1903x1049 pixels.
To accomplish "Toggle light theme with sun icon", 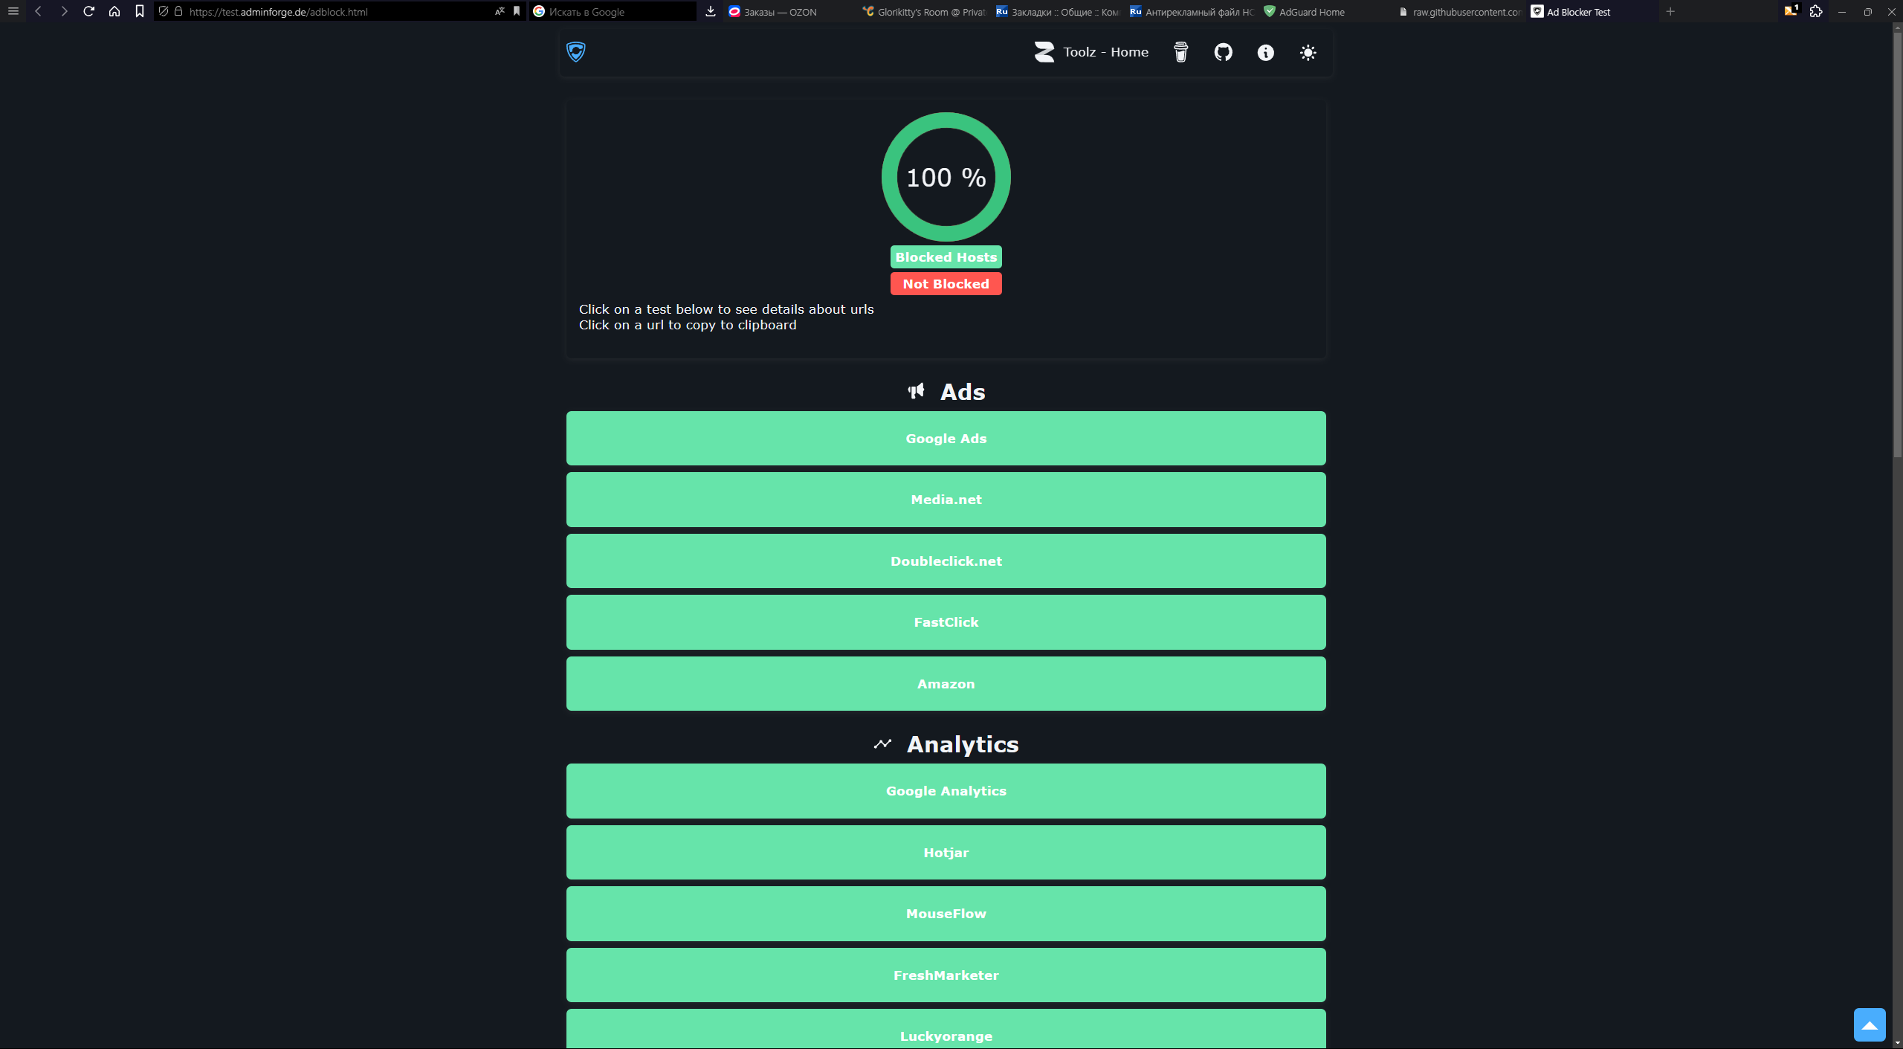I will [1308, 53].
